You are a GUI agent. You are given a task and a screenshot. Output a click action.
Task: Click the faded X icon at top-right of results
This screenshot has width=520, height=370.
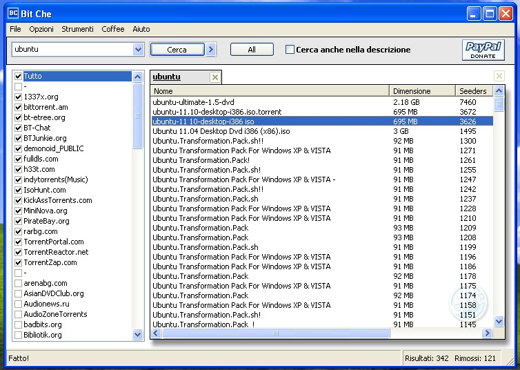tap(499, 77)
